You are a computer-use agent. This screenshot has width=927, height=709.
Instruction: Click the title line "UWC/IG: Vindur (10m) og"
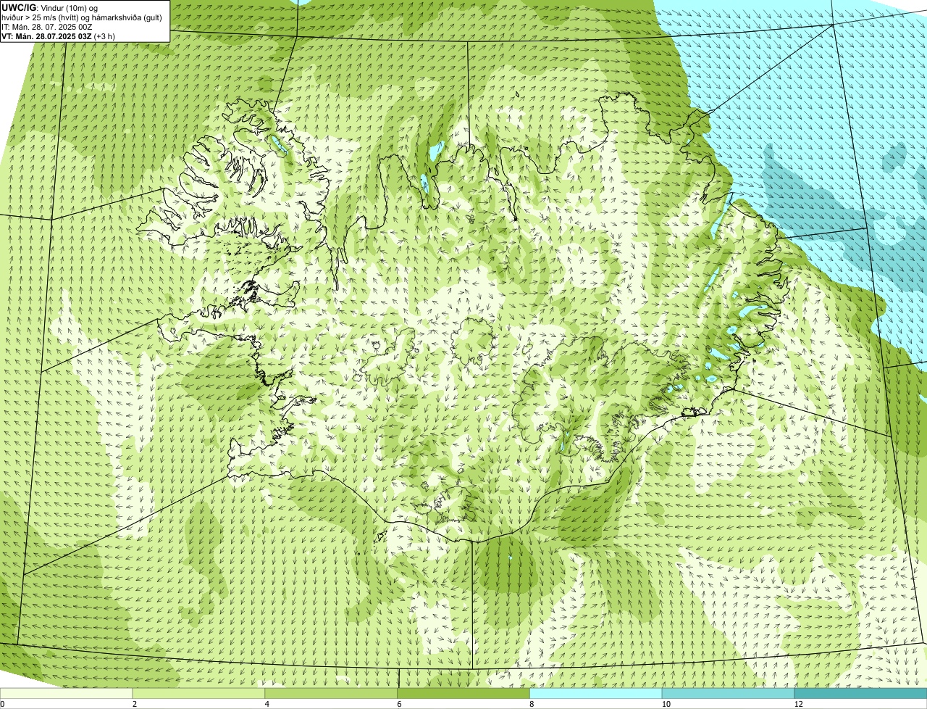pyautogui.click(x=50, y=7)
